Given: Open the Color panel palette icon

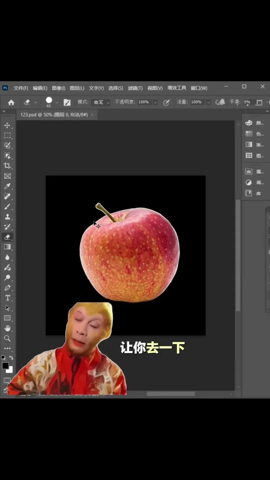Looking at the screenshot, I should (x=249, y=123).
